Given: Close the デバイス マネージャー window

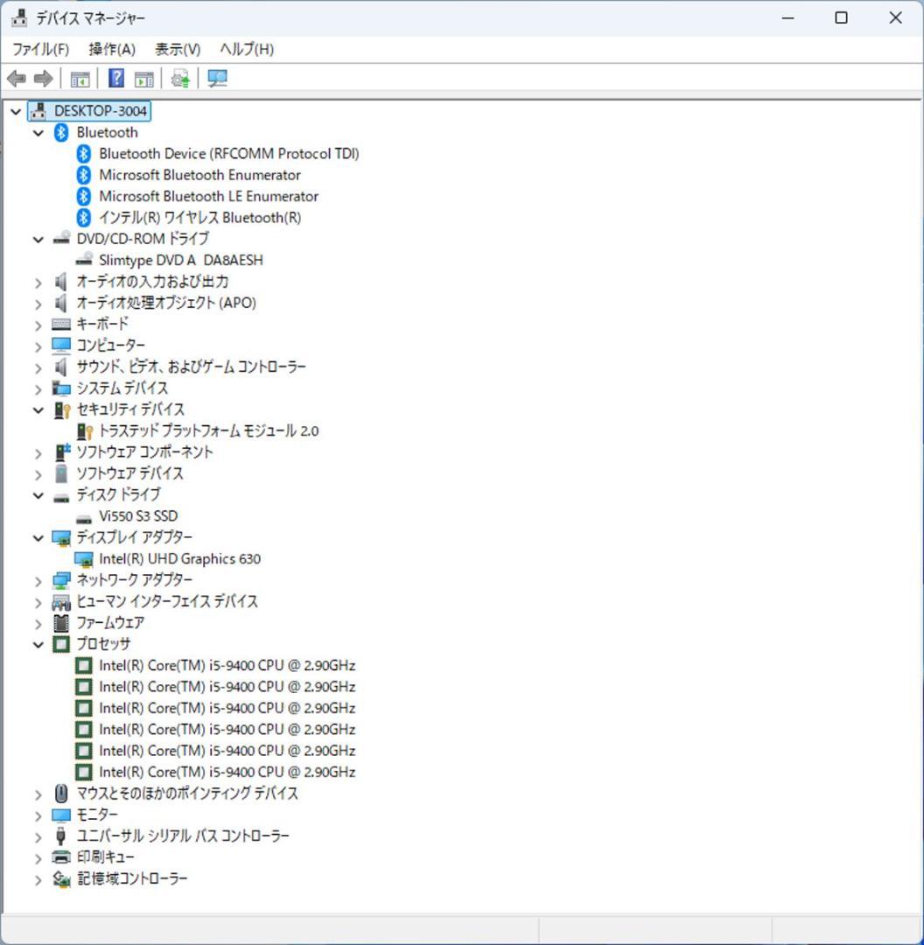Looking at the screenshot, I should (x=896, y=18).
